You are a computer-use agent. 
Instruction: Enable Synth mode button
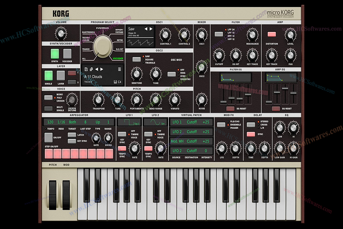point(55,54)
